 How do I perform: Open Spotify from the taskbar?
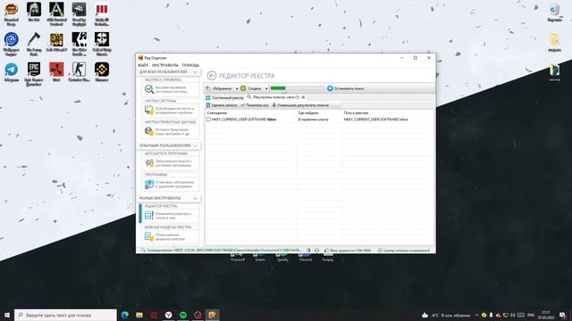183,315
